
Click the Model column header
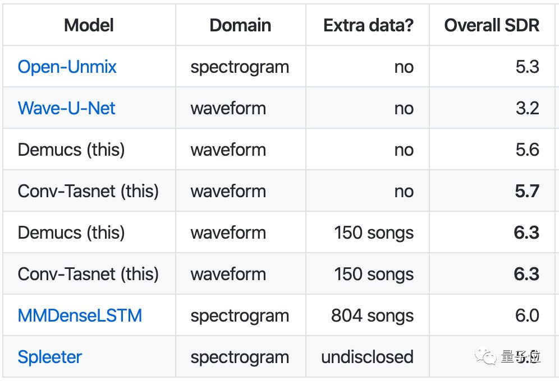89,25
